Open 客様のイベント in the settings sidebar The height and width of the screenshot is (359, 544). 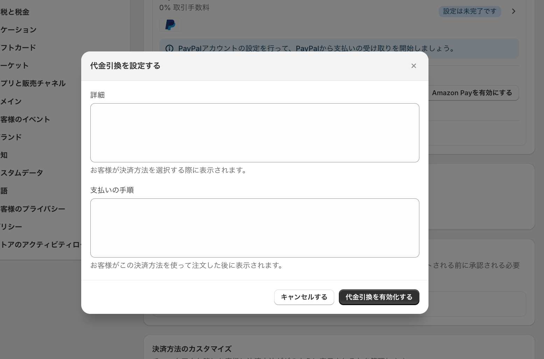tap(25, 119)
